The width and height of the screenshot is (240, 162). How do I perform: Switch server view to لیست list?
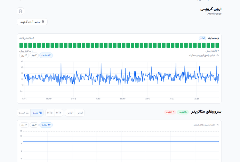[x=24, y=113]
